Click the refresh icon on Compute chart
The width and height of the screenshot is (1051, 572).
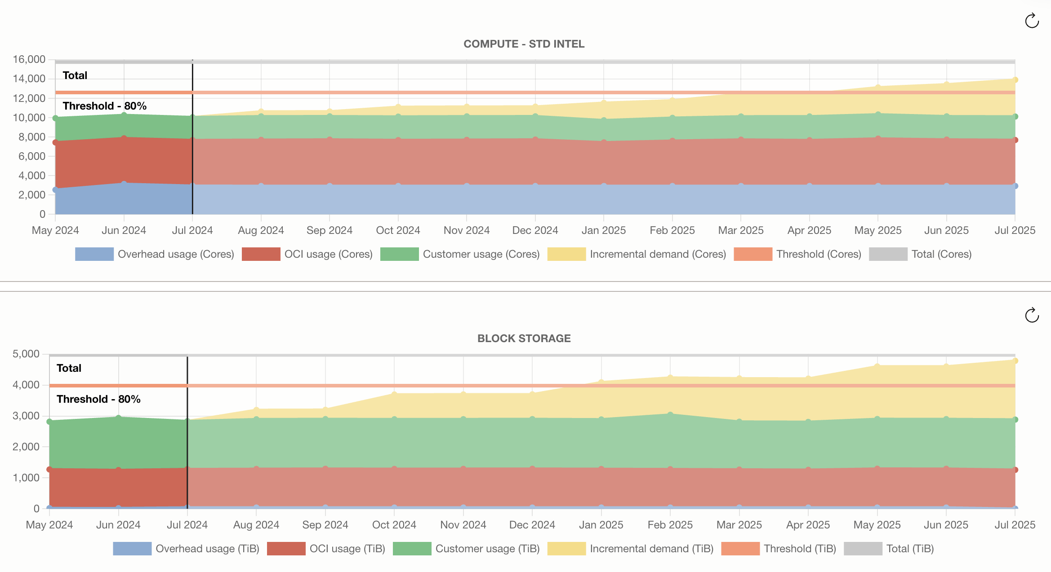point(1032,21)
